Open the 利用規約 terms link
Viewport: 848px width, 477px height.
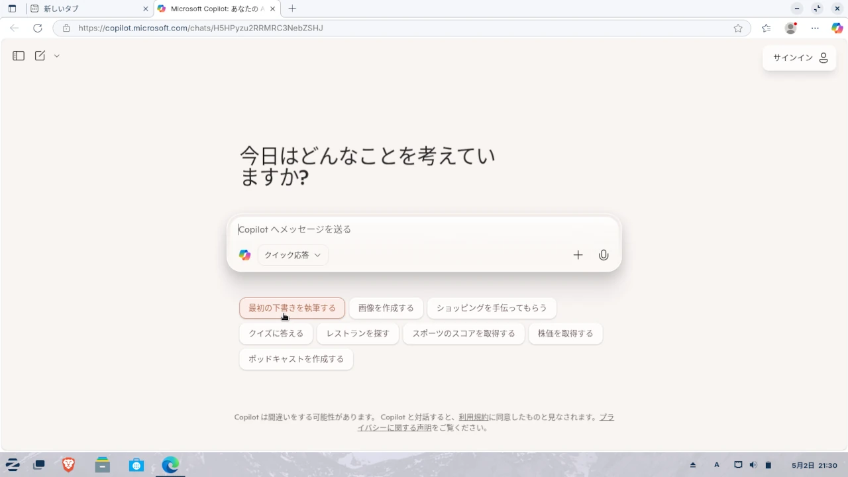point(474,417)
